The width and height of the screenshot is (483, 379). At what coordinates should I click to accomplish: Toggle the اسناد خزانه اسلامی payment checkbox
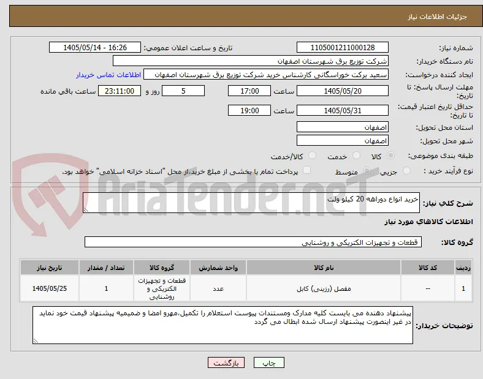coord(307,170)
